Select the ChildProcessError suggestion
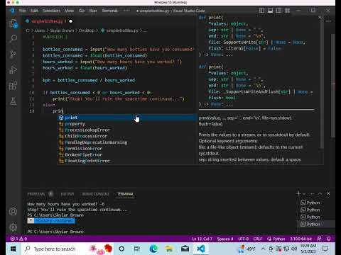 pyautogui.click(x=127, y=136)
